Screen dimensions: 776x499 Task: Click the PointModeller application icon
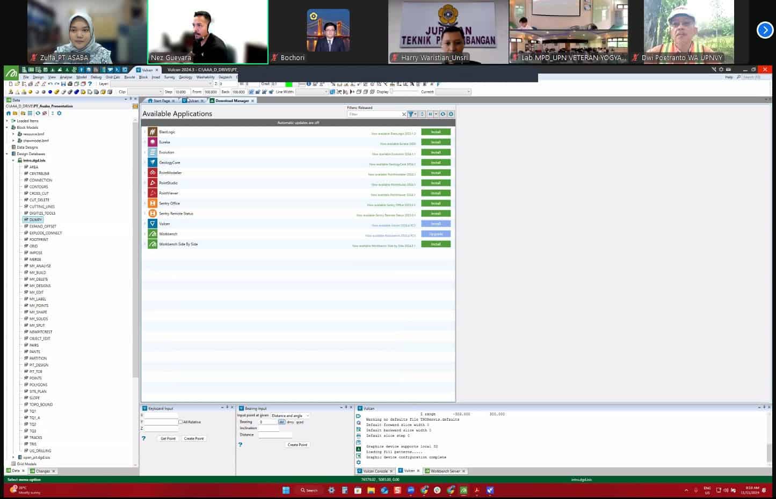[153, 173]
